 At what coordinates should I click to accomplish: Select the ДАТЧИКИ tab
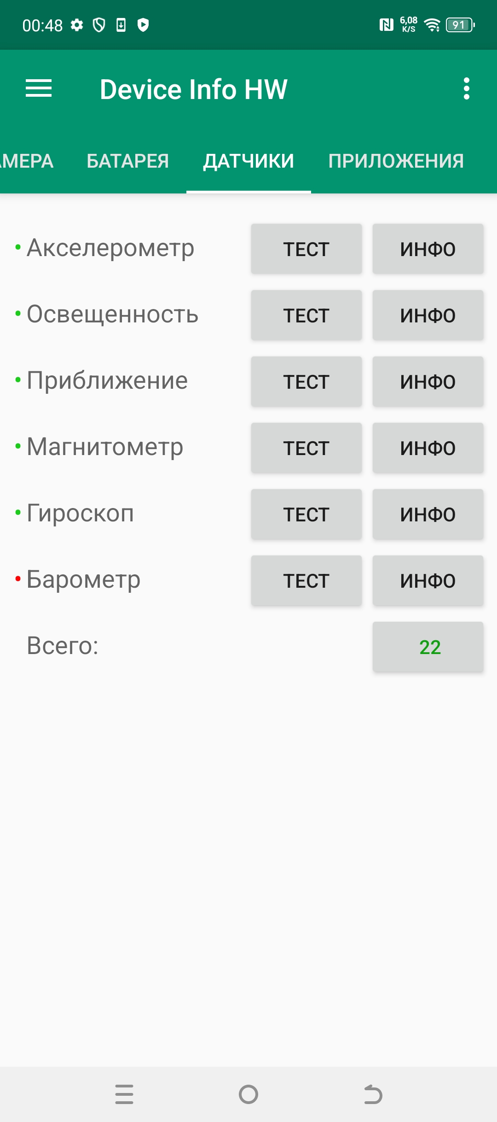(248, 161)
